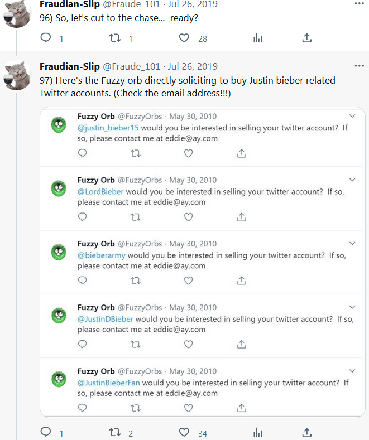
Task: Share tweet 96 via share icon
Action: [306, 38]
